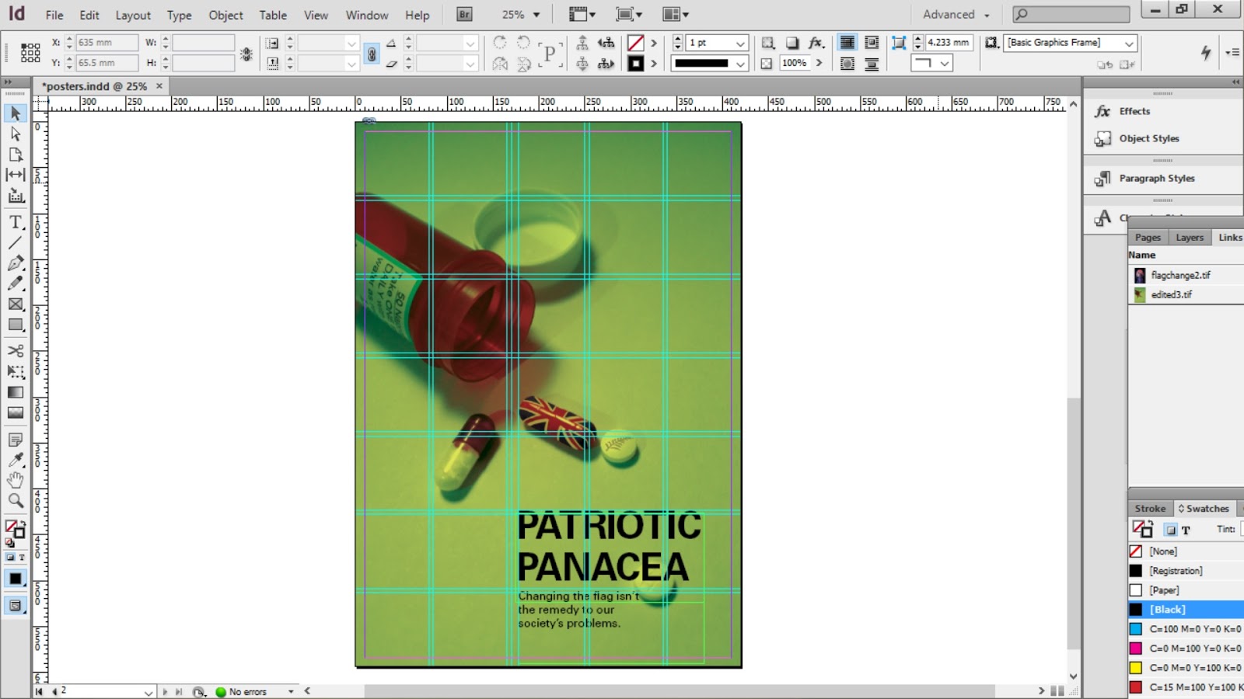This screenshot has width=1244, height=699.
Task: Expand the stroke weight 1 pt dropdown
Action: click(740, 43)
